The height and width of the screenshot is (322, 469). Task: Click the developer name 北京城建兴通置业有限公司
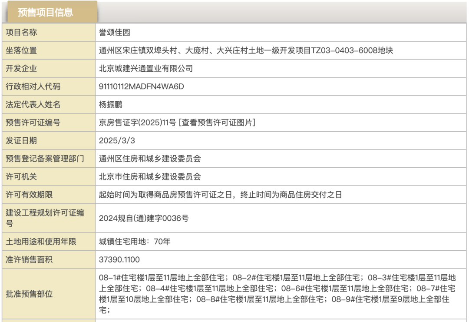click(x=145, y=68)
